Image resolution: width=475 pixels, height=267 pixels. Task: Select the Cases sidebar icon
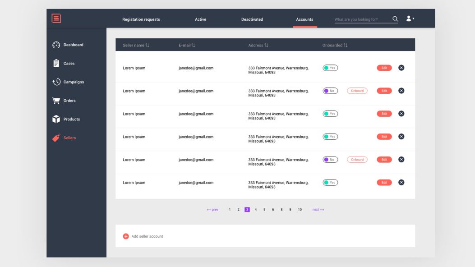[56, 63]
